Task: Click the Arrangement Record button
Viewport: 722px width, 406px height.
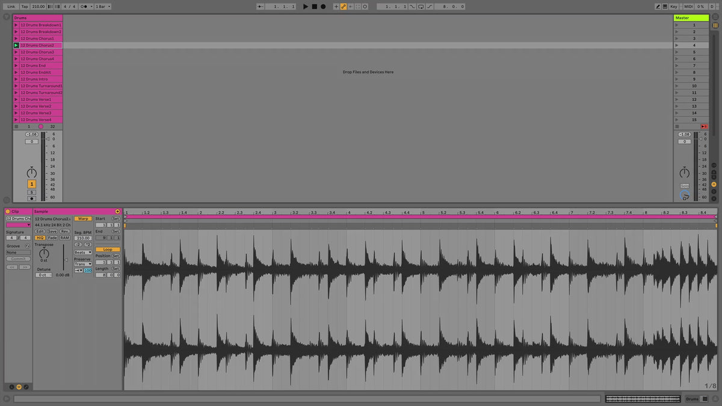Action: (323, 7)
